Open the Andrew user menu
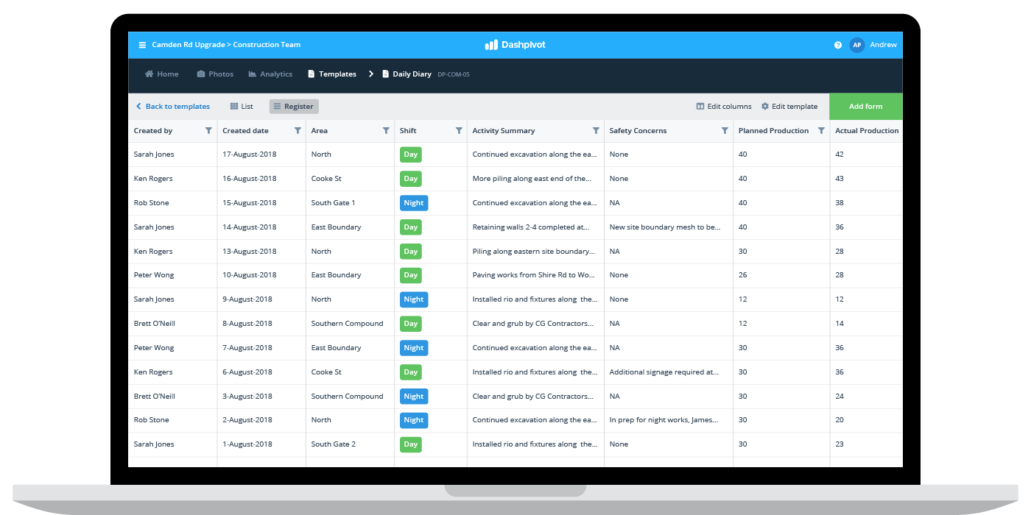This screenshot has height=515, width=1031. pos(883,45)
